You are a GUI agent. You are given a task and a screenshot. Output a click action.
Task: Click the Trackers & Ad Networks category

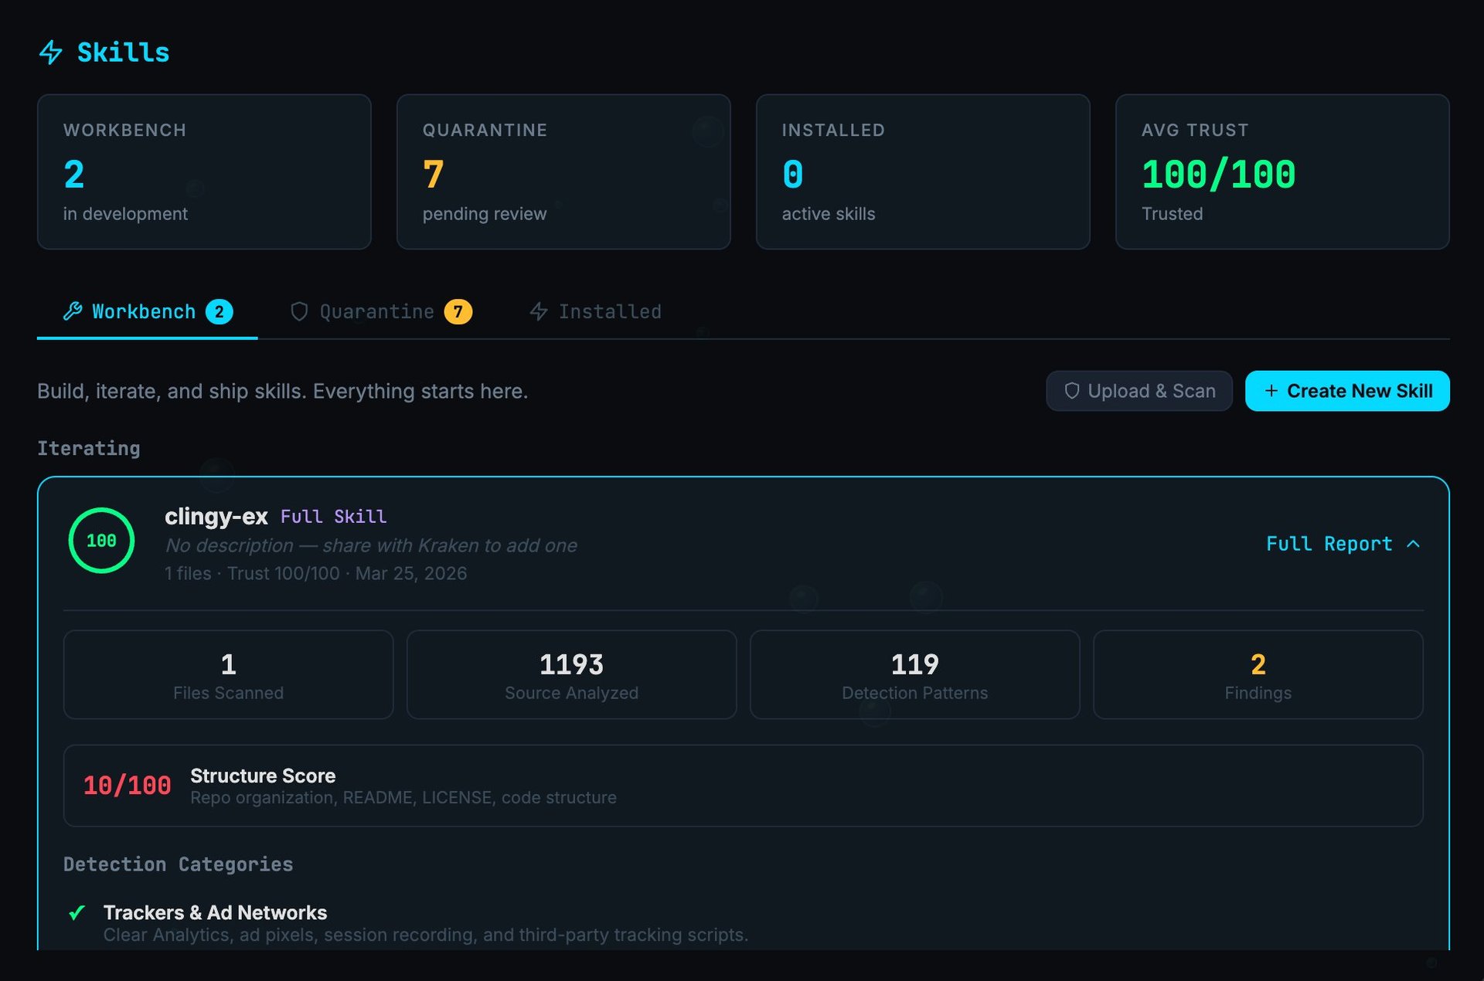coord(215,912)
